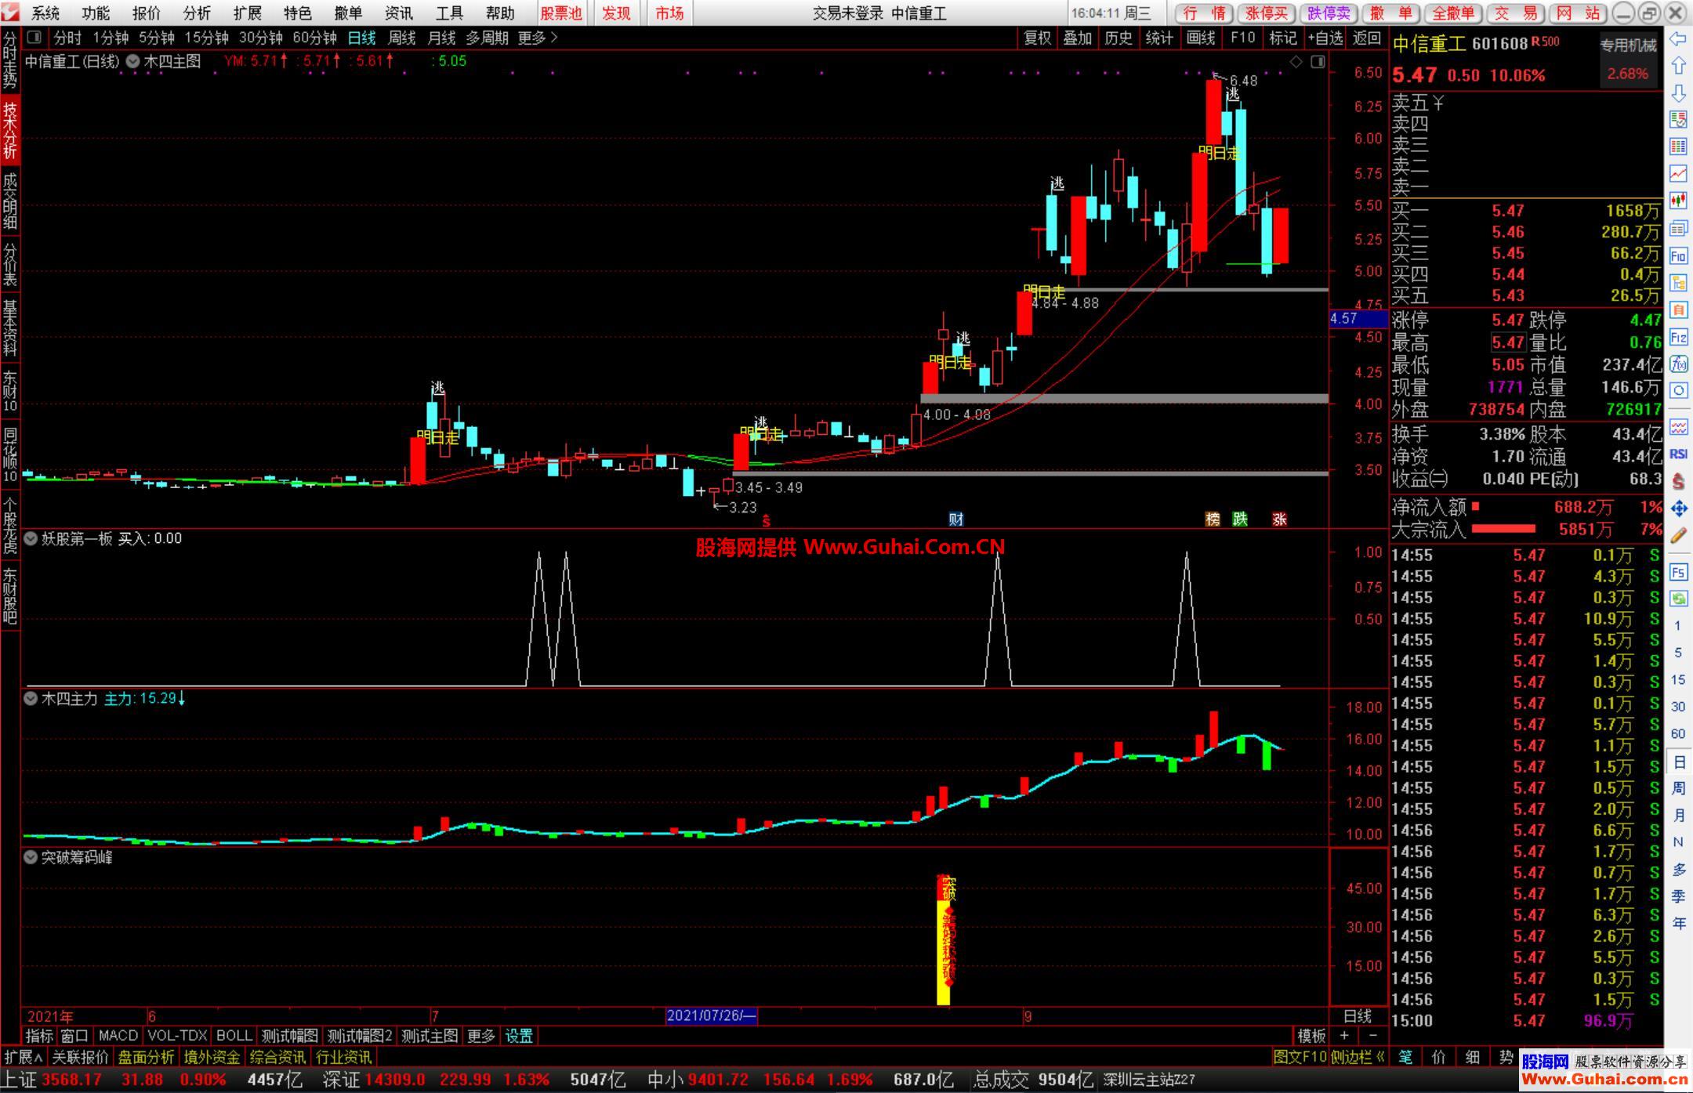This screenshot has width=1693, height=1093.
Task: Open 更多 indicators in the bottom tab bar
Action: (x=481, y=1036)
